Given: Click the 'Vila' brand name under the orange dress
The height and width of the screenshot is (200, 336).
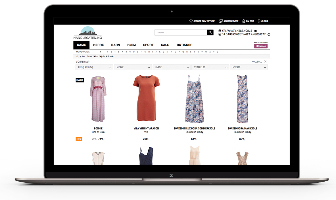Looking at the screenshot, I should (x=146, y=132).
